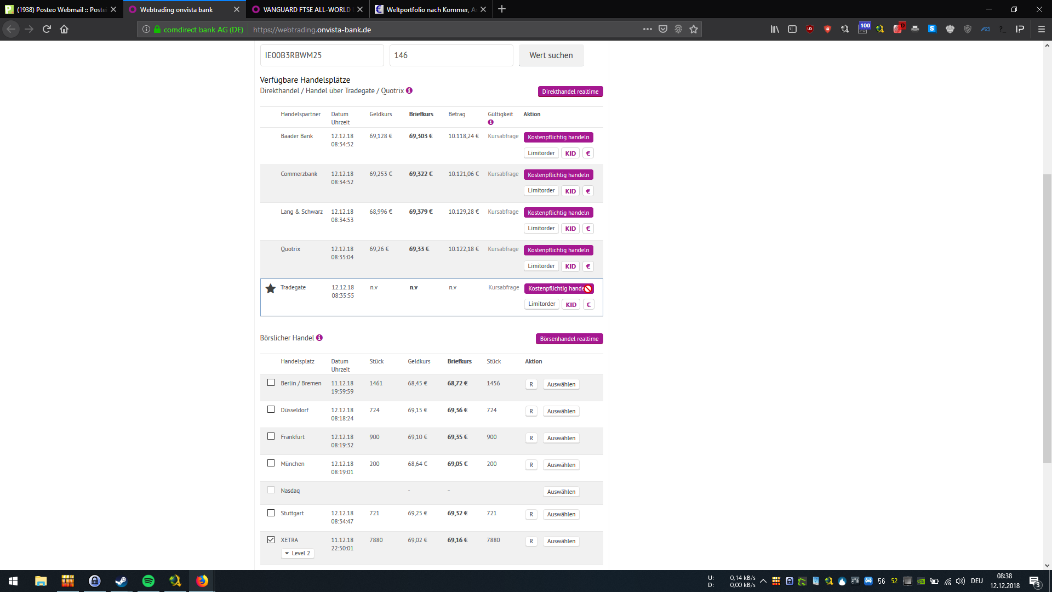The width and height of the screenshot is (1052, 592).
Task: Click info icon next to Quotrix heading
Action: pyautogui.click(x=409, y=91)
